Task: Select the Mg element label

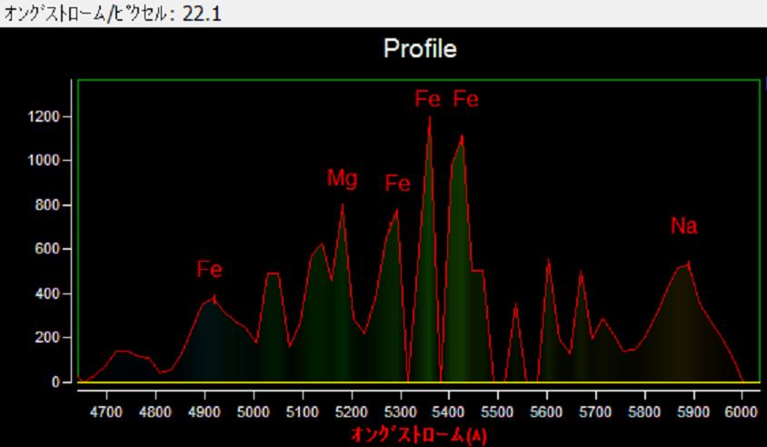Action: click(x=343, y=178)
